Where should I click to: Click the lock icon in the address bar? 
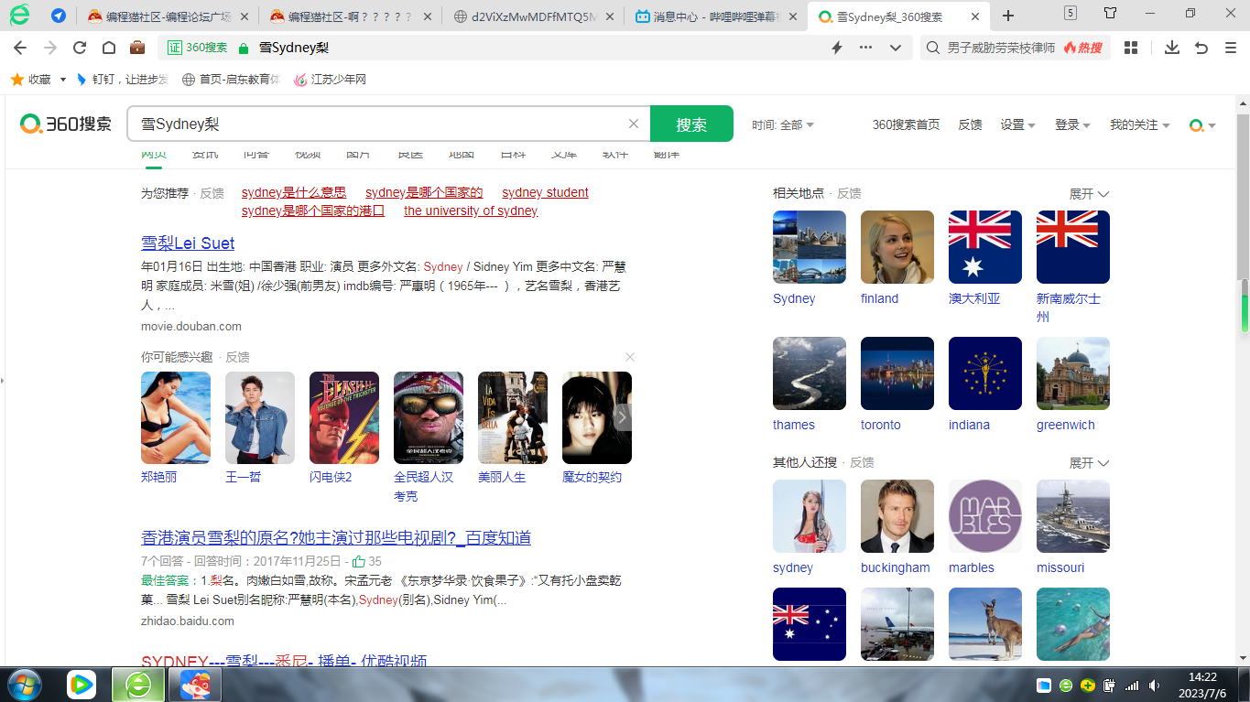pyautogui.click(x=243, y=49)
